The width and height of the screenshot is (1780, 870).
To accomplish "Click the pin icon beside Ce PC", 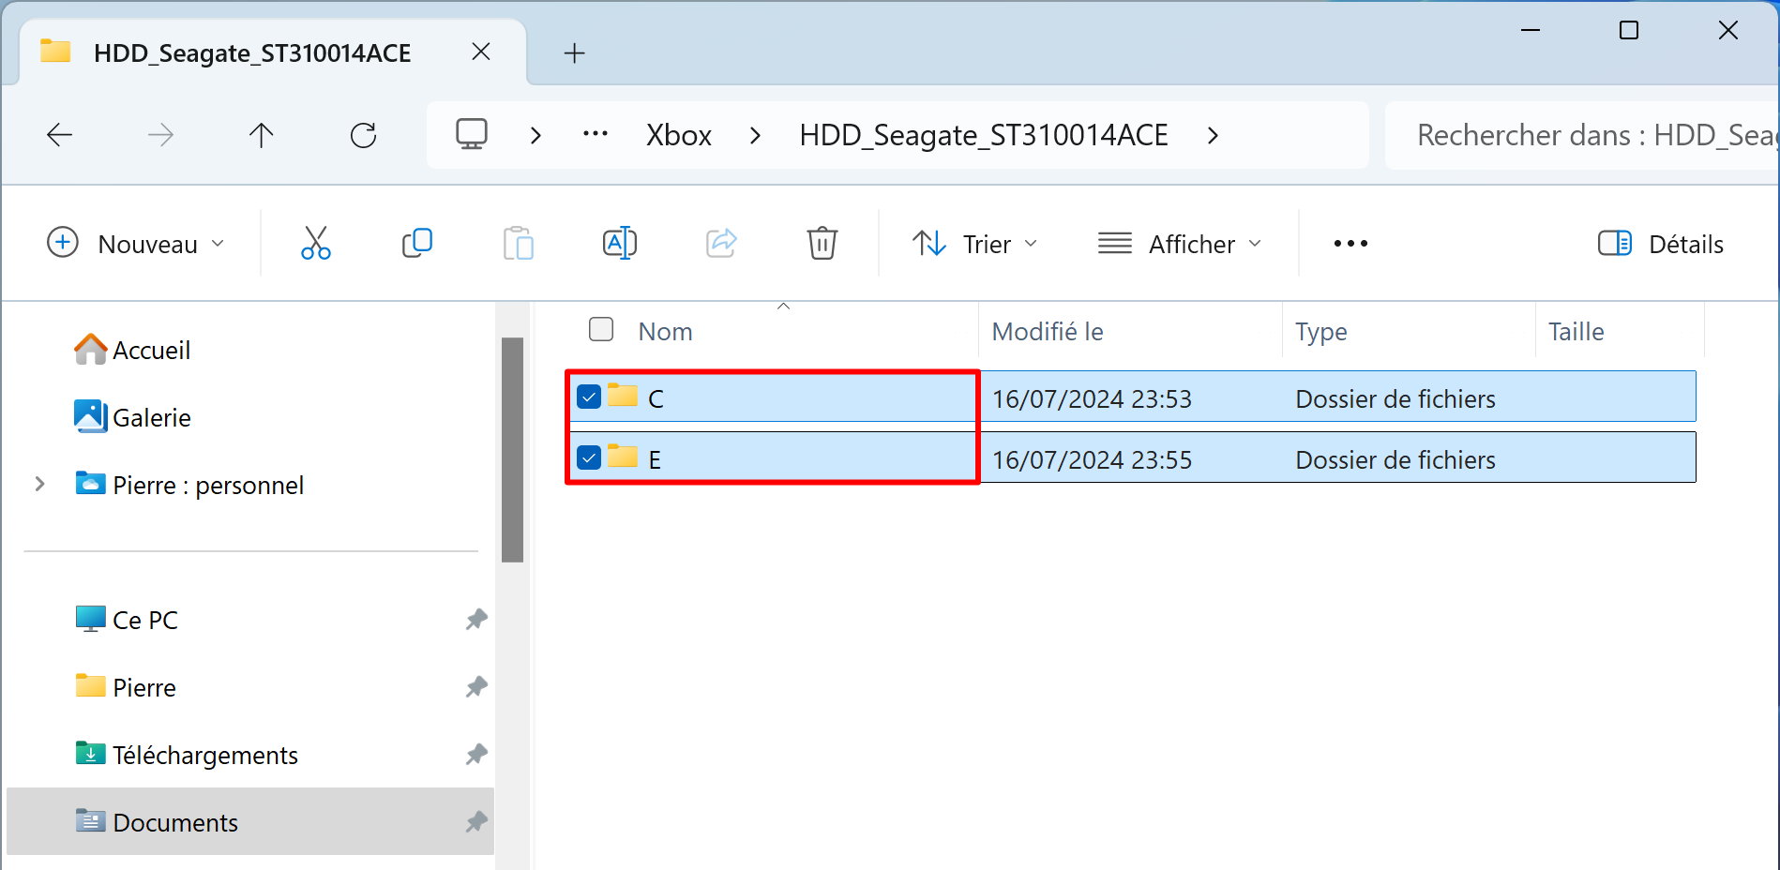I will click(476, 620).
